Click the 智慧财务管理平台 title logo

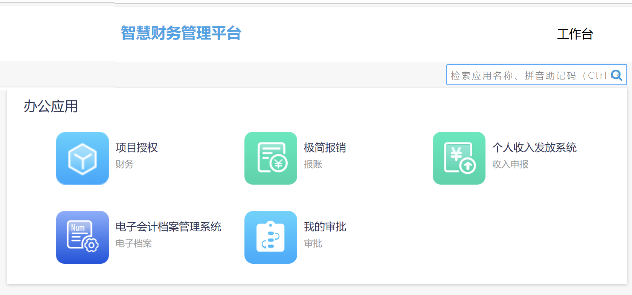point(181,33)
